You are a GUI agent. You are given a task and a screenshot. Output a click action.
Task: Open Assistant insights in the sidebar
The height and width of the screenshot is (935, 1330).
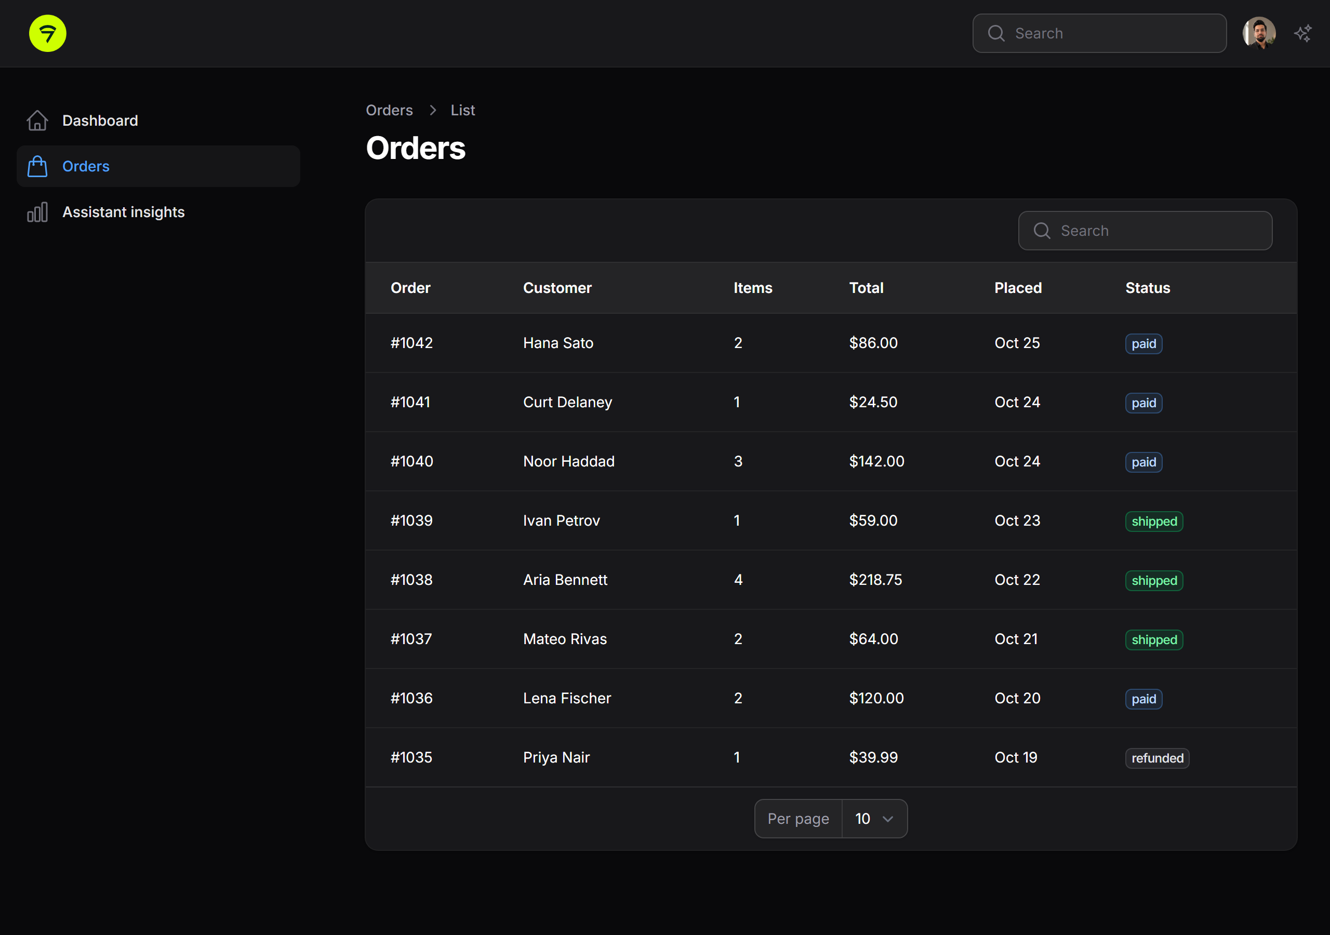click(x=158, y=212)
